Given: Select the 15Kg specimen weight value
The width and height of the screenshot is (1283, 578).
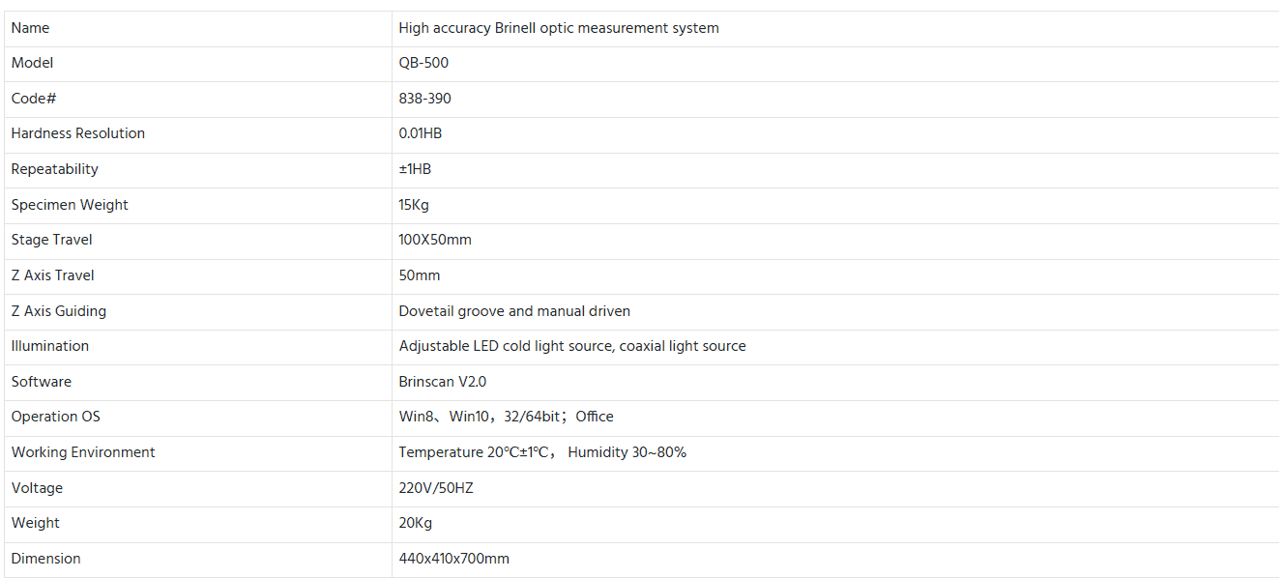Looking at the screenshot, I should click(413, 205).
